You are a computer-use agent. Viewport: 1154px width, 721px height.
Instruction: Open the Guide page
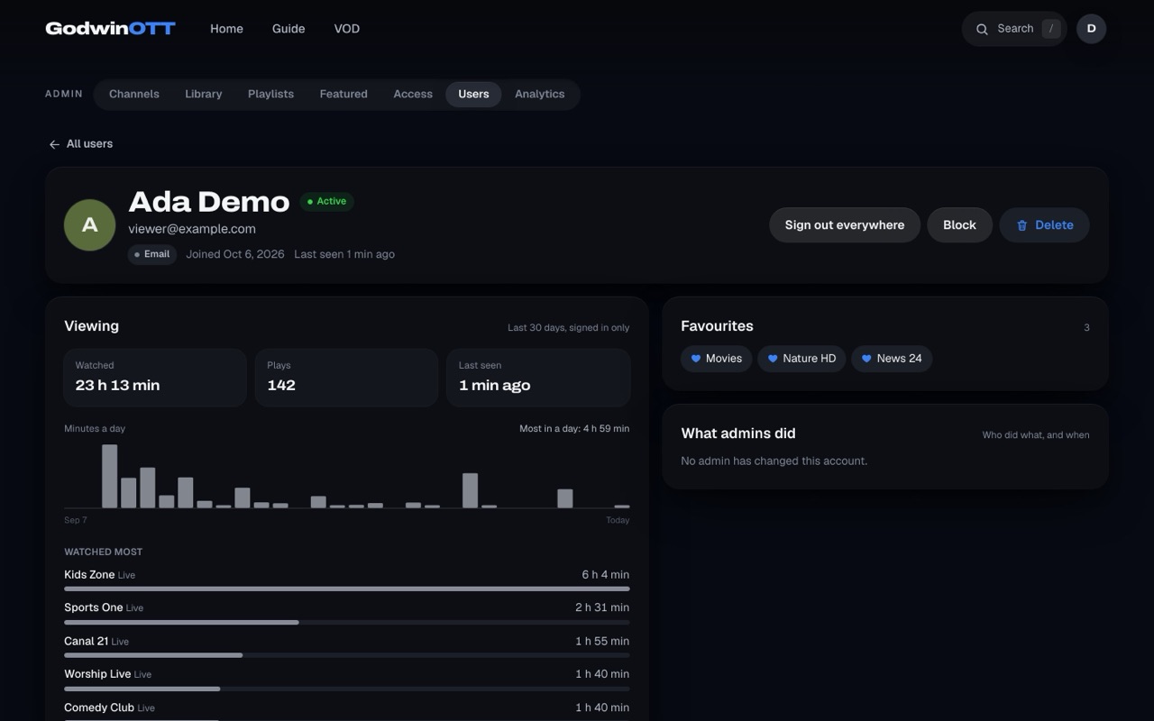288,29
